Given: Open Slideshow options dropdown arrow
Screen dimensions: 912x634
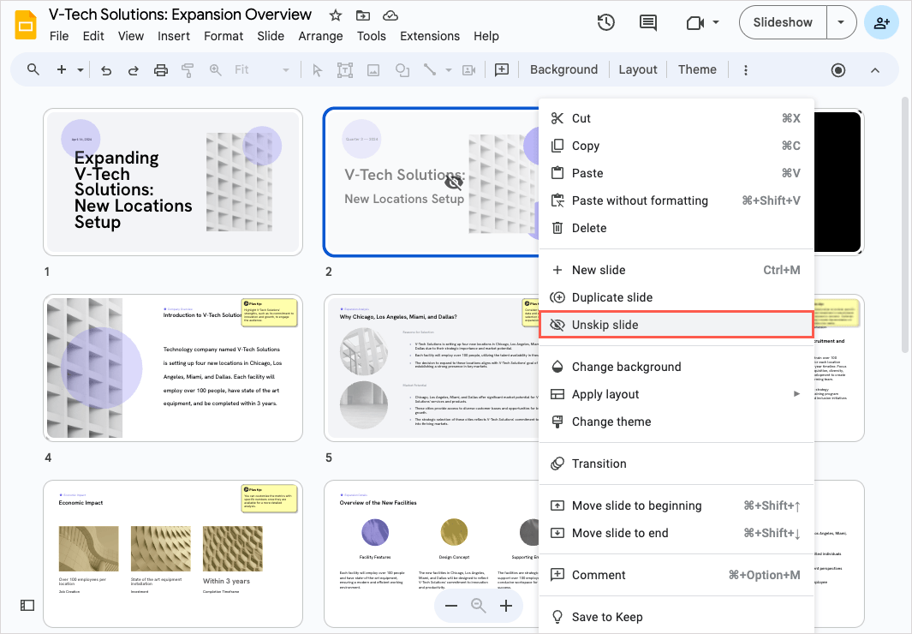Looking at the screenshot, I should click(841, 22).
